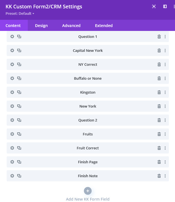Switch to the Design tab

(x=41, y=26)
